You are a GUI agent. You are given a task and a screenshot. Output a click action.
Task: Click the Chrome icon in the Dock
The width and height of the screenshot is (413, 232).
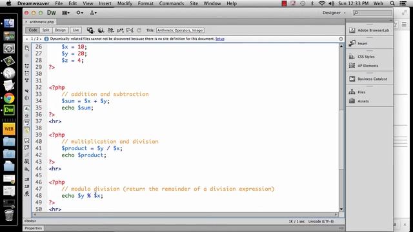click(x=9, y=98)
